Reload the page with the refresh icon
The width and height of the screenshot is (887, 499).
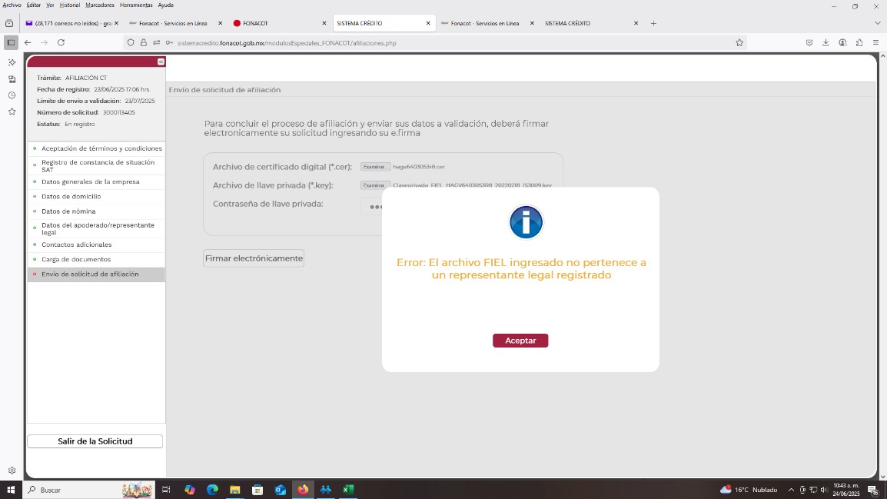click(x=61, y=43)
